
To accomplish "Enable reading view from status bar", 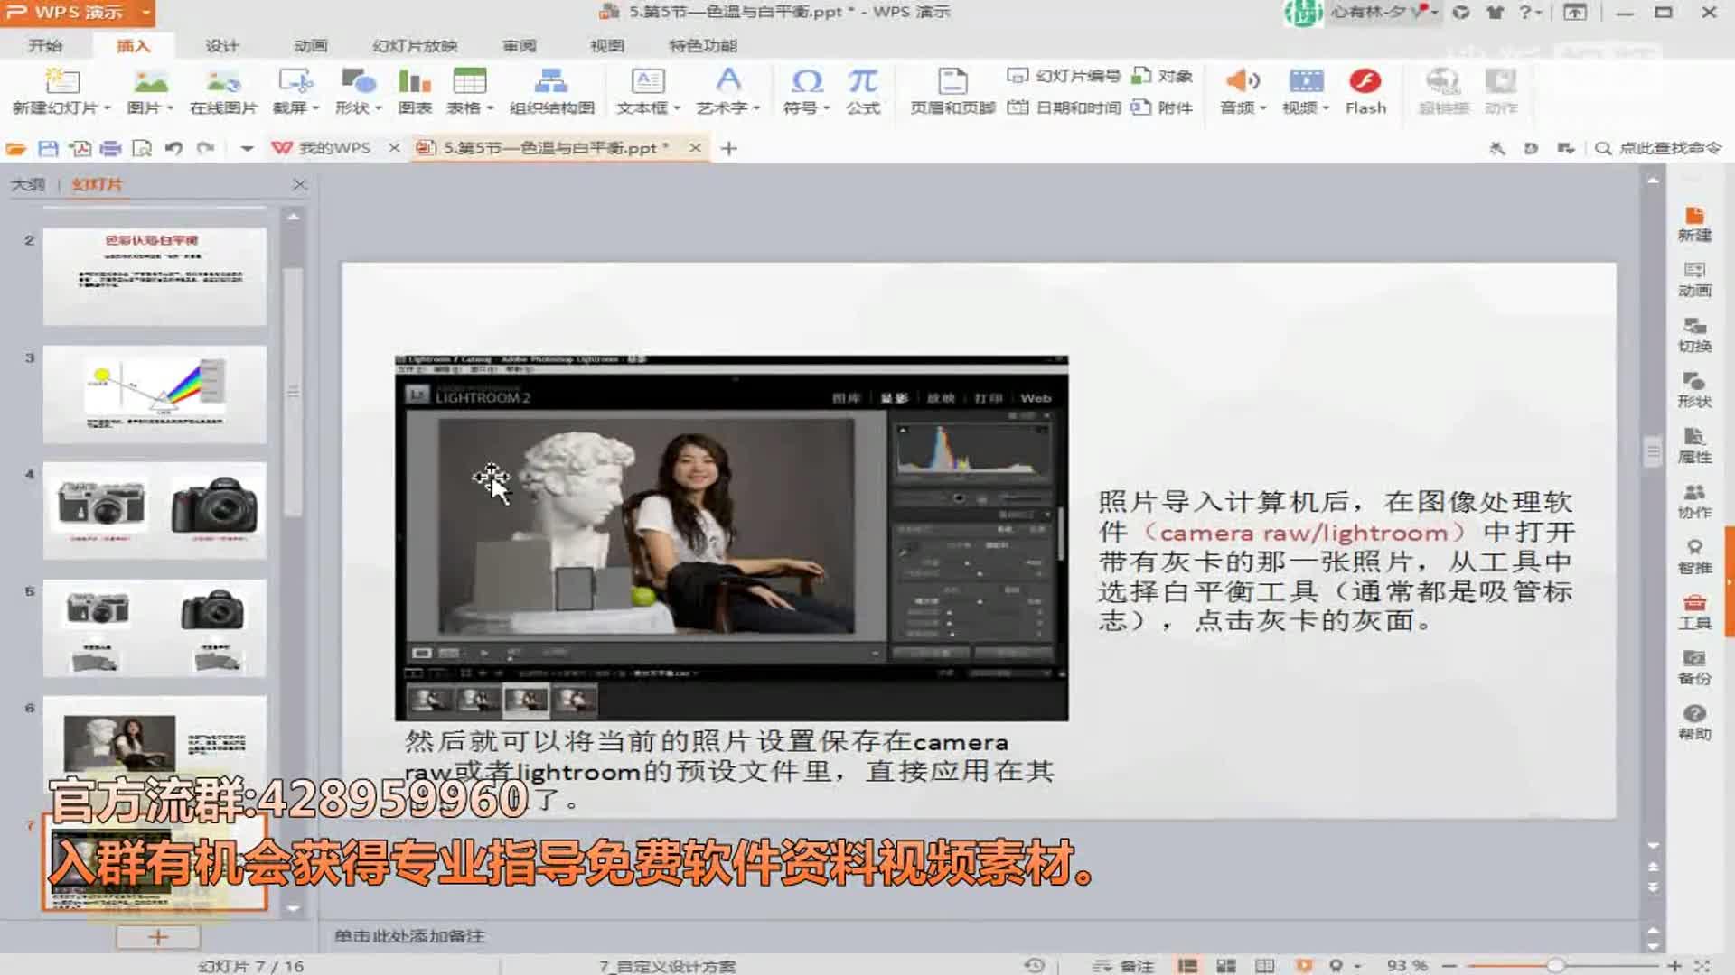I will pyautogui.click(x=1263, y=964).
